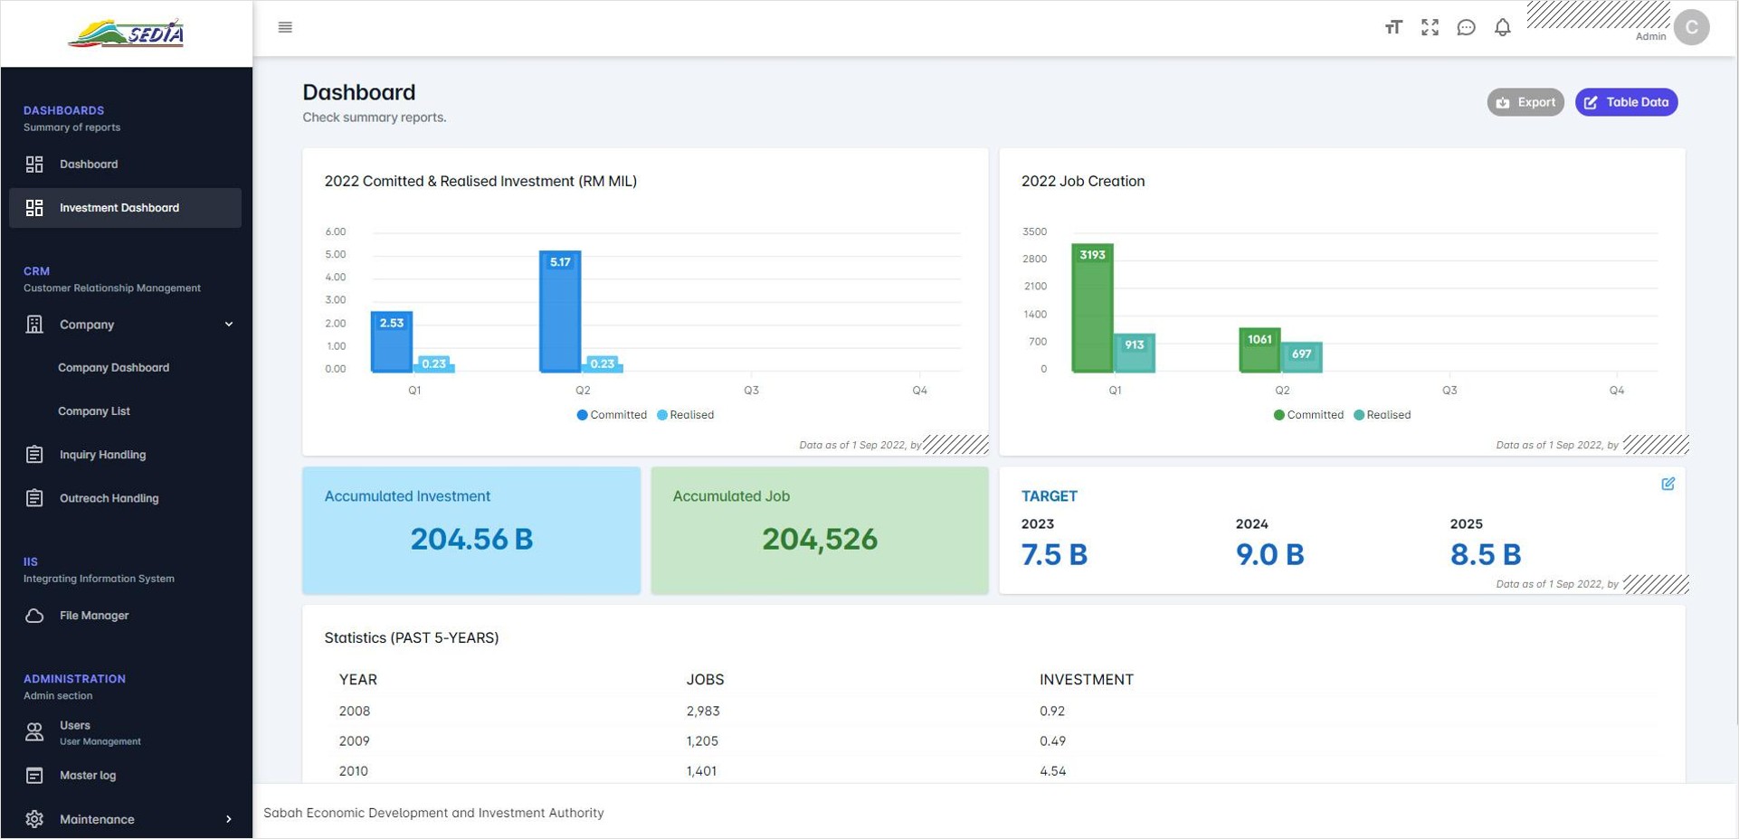Toggle Committed series in Job Creation legend
Screen dimensions: 1739x839
pyautogui.click(x=1307, y=415)
